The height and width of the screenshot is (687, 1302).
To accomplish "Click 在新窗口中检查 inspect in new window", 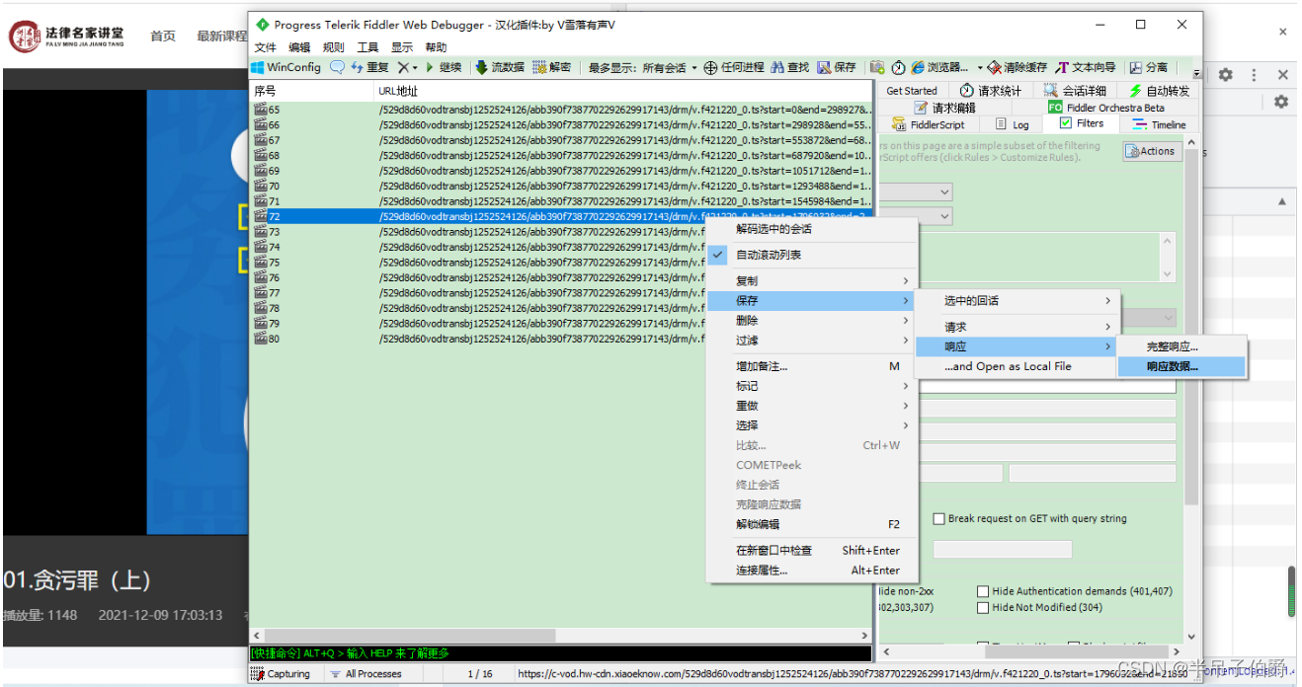I will click(813, 551).
